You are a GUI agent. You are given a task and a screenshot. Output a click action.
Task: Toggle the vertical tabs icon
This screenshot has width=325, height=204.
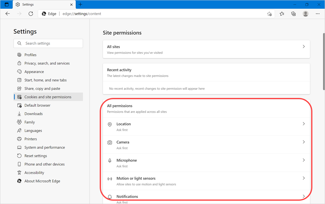point(7,5)
